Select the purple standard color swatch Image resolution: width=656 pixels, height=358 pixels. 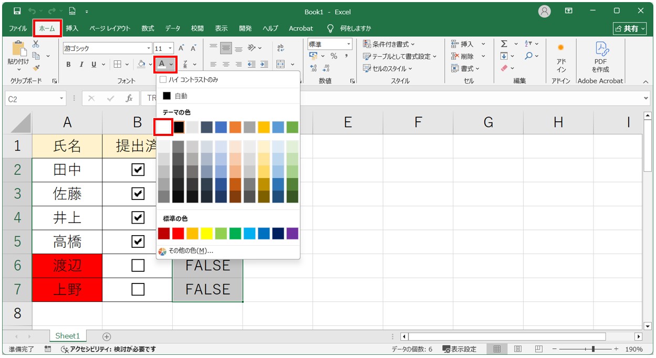pos(293,234)
